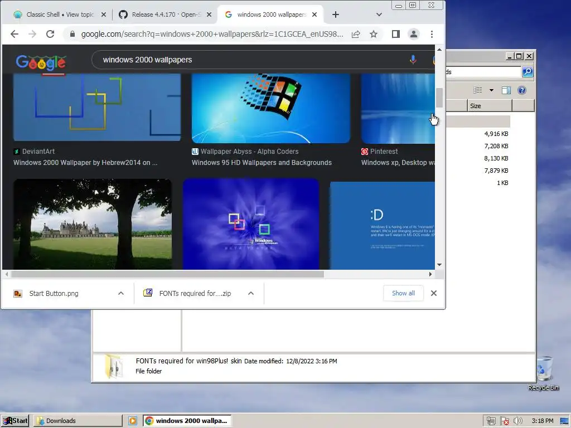Open the Start menu
The height and width of the screenshot is (428, 571).
(x=15, y=421)
